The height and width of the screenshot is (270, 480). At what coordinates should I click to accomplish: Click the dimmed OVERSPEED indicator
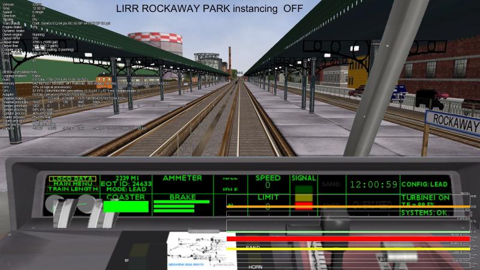click(x=372, y=204)
